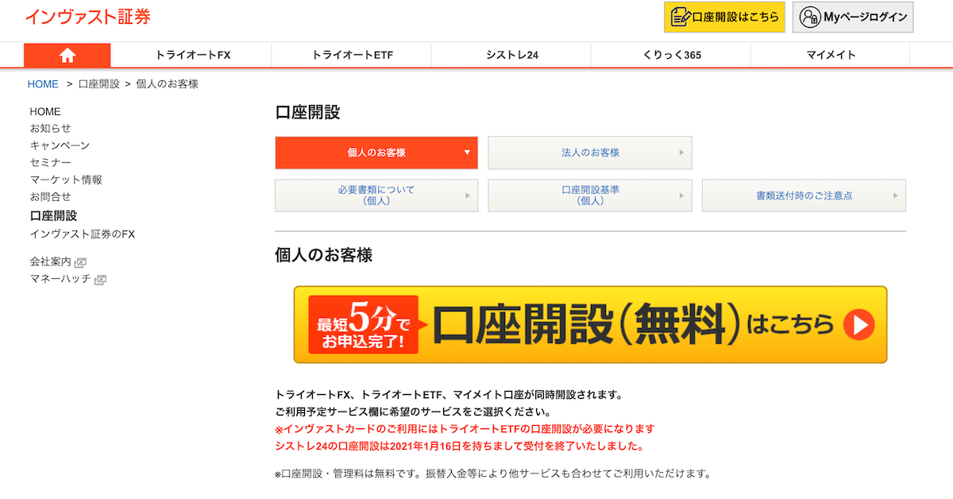Click the 個人のお客様 breadcrumb text

(168, 84)
